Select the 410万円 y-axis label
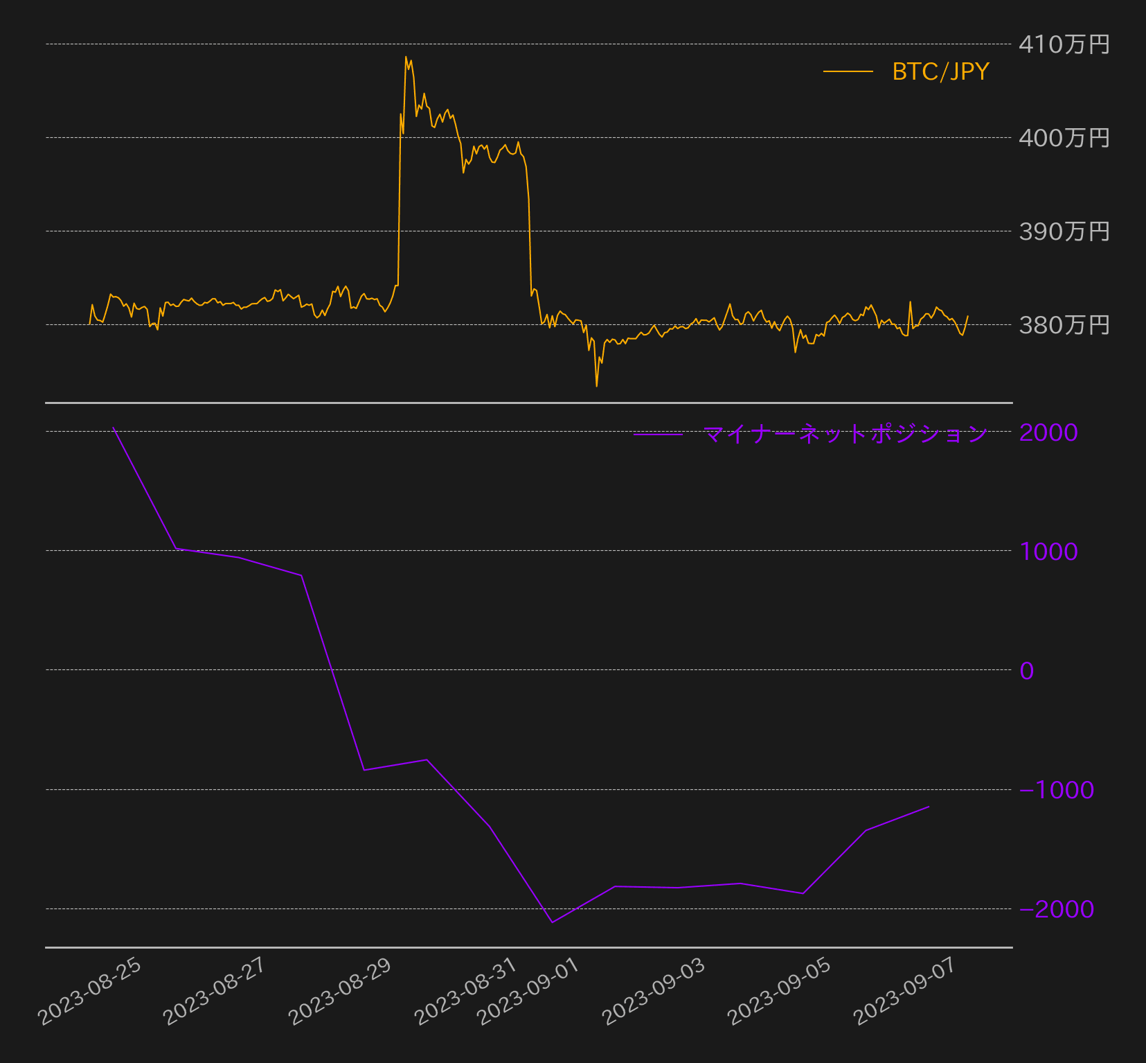Viewport: 1146px width, 1063px height. click(x=1064, y=44)
